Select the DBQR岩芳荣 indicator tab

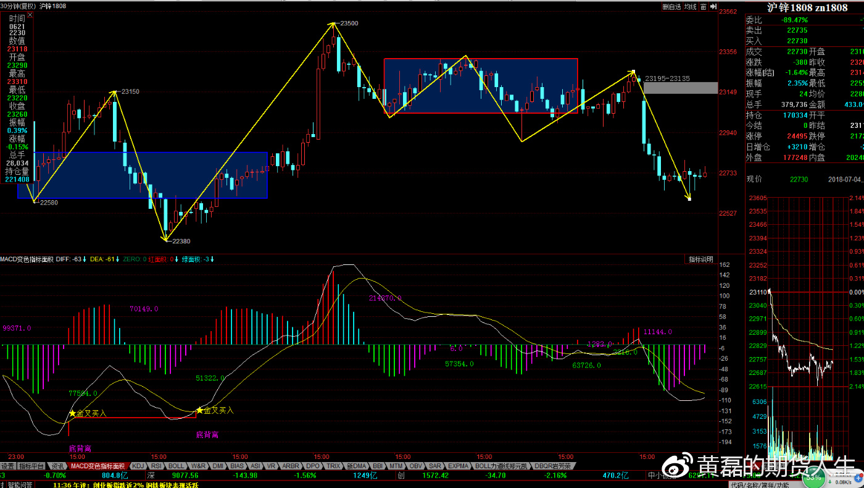[x=554, y=466]
